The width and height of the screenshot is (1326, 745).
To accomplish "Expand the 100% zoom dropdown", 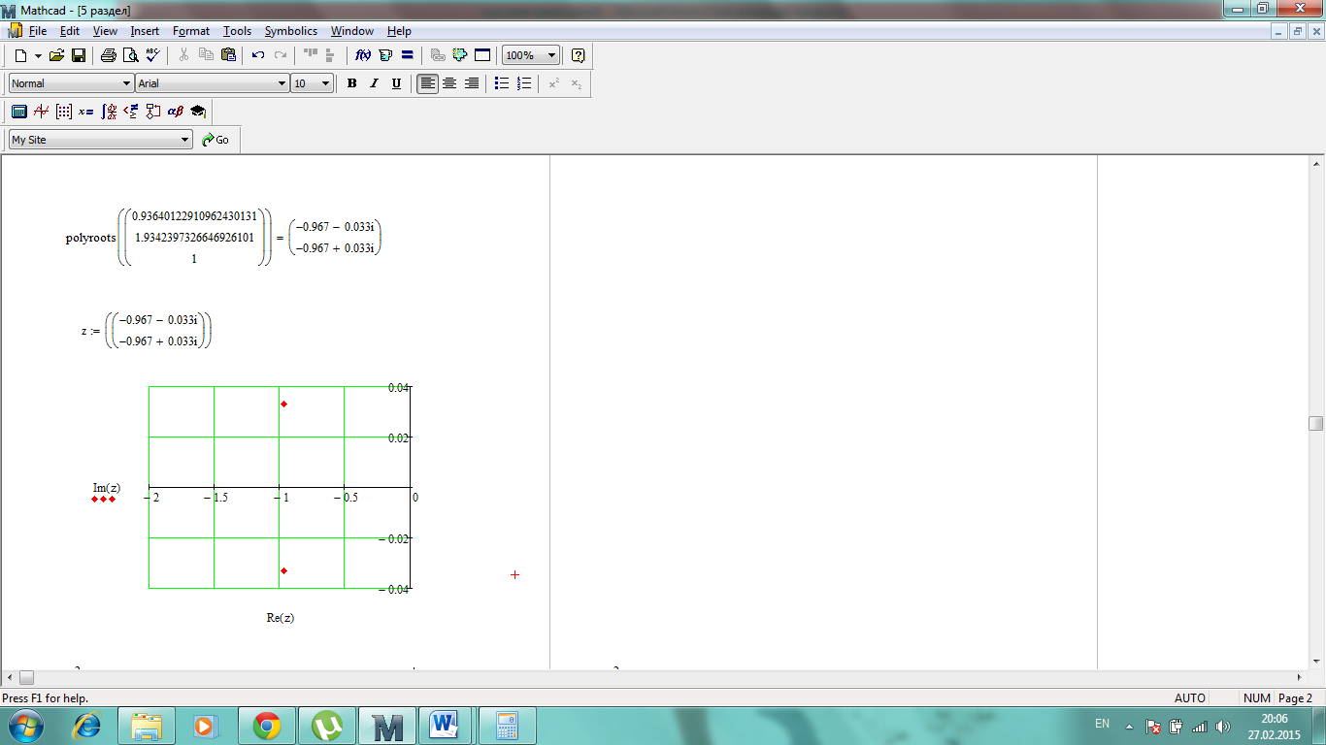I will (551, 55).
